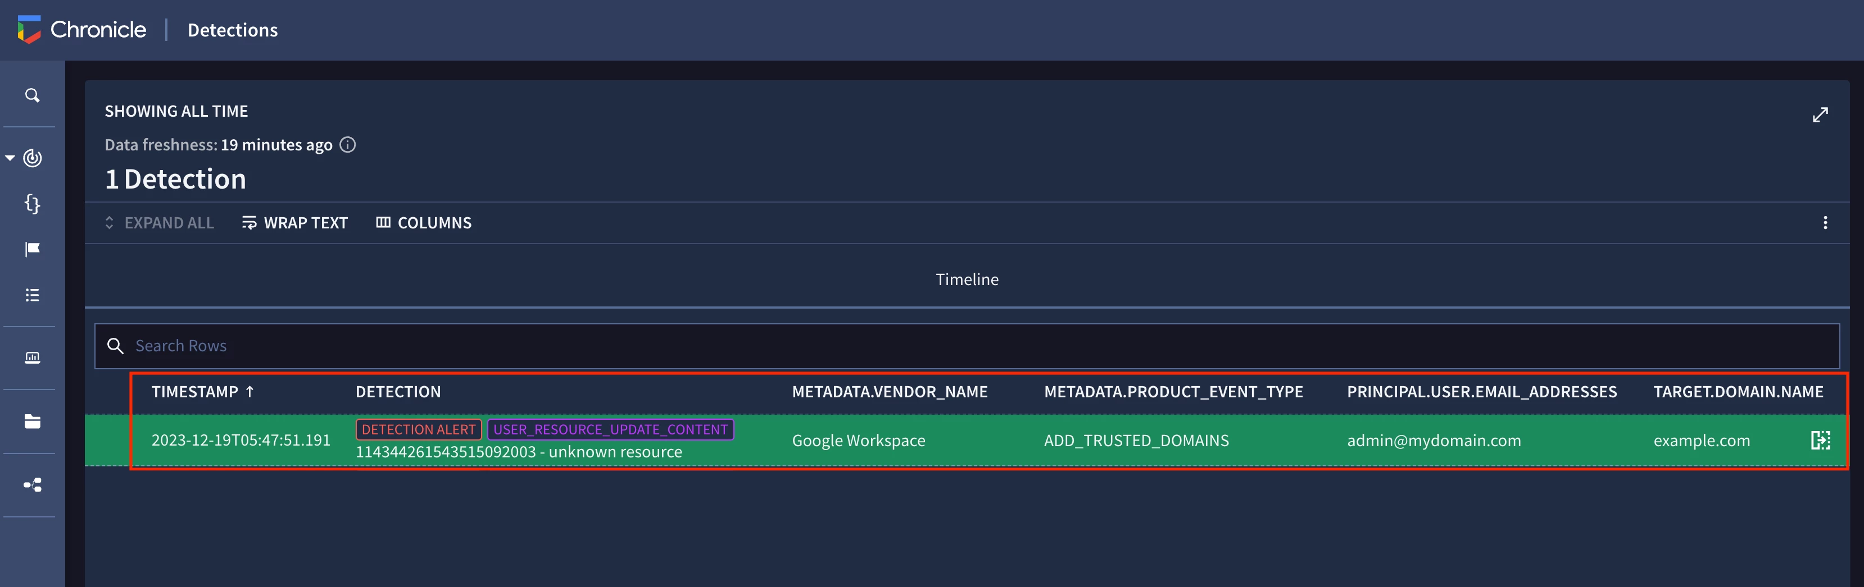Click the data freshness info icon
Screen dimensions: 1864x587
click(348, 145)
